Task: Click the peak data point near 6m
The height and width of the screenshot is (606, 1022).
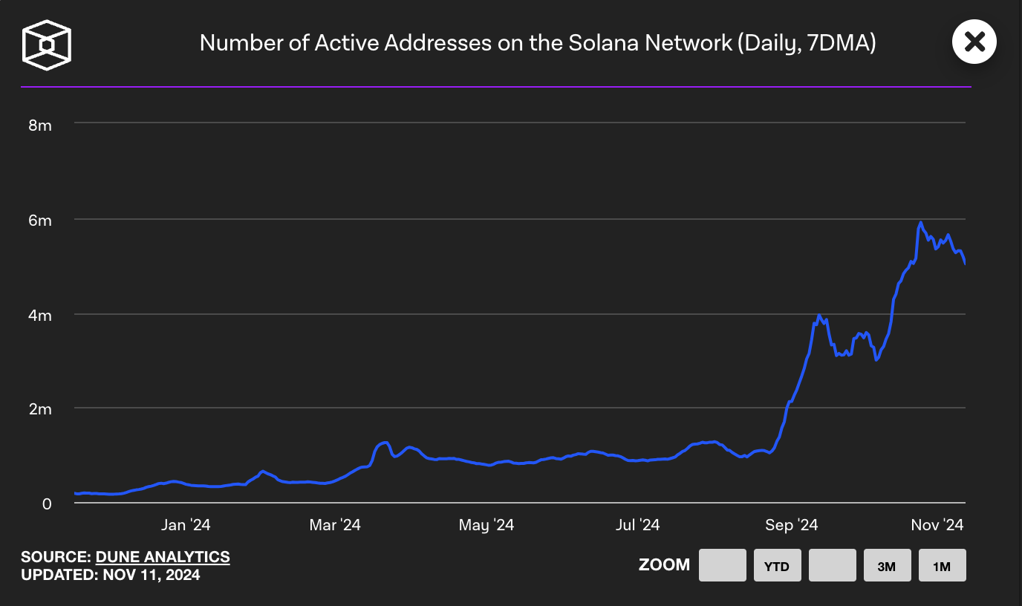Action: pos(920,221)
